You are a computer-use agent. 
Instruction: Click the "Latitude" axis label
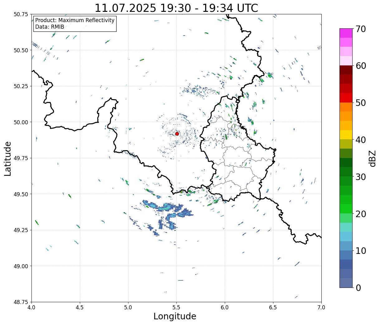click(x=8, y=159)
